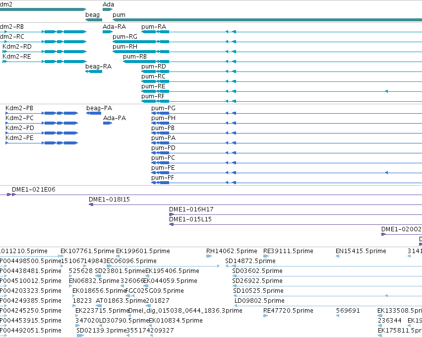The image size is (422, 338).
Task: Select EST EK010834.5prime label
Action: pos(176,321)
